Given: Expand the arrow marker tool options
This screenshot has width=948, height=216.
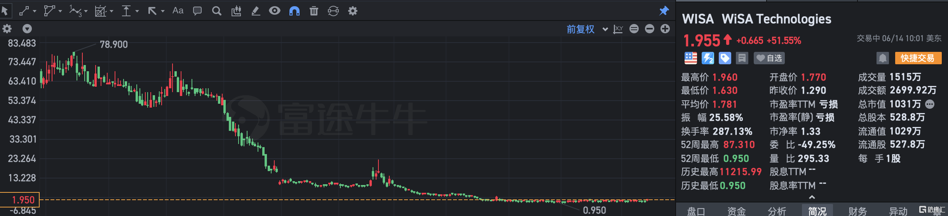Looking at the screenshot, I should pos(163,11).
